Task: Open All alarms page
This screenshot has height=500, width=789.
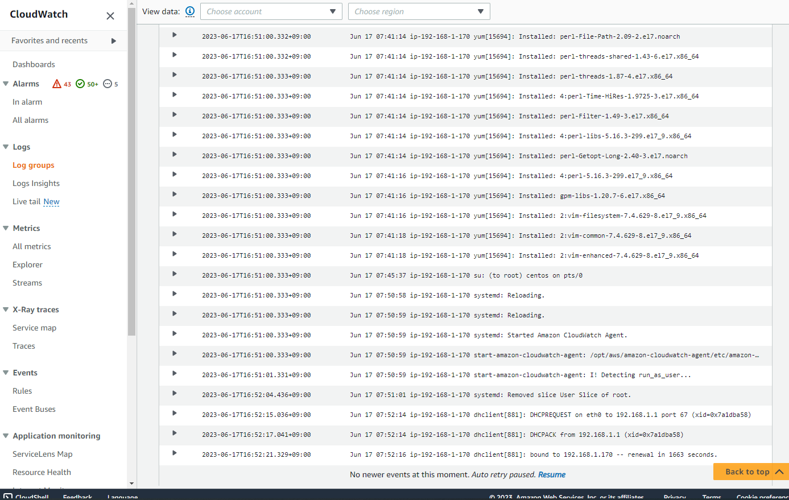Action: click(x=31, y=121)
